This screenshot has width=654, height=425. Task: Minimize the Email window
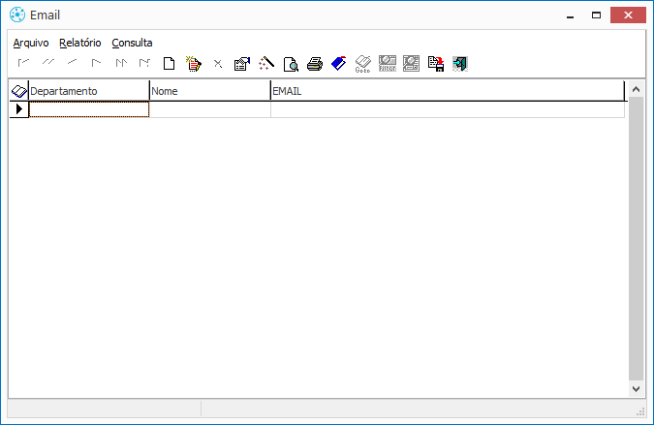(x=570, y=15)
